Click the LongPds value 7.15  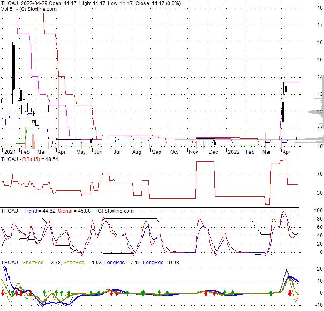tap(135, 263)
